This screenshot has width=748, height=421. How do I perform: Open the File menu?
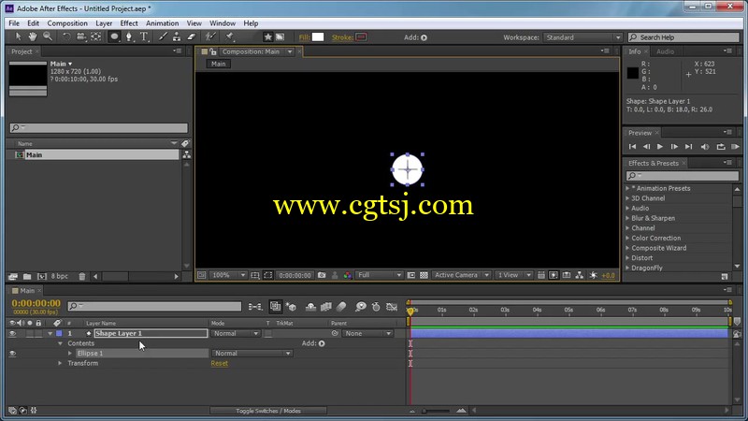coord(14,22)
